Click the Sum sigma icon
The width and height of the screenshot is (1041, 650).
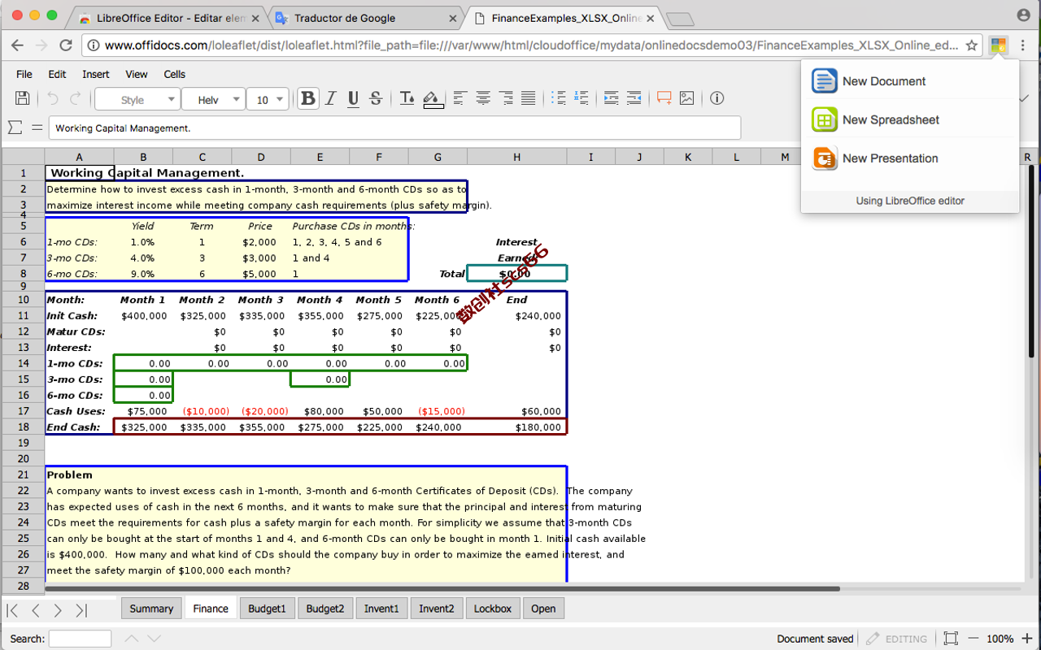click(x=15, y=128)
